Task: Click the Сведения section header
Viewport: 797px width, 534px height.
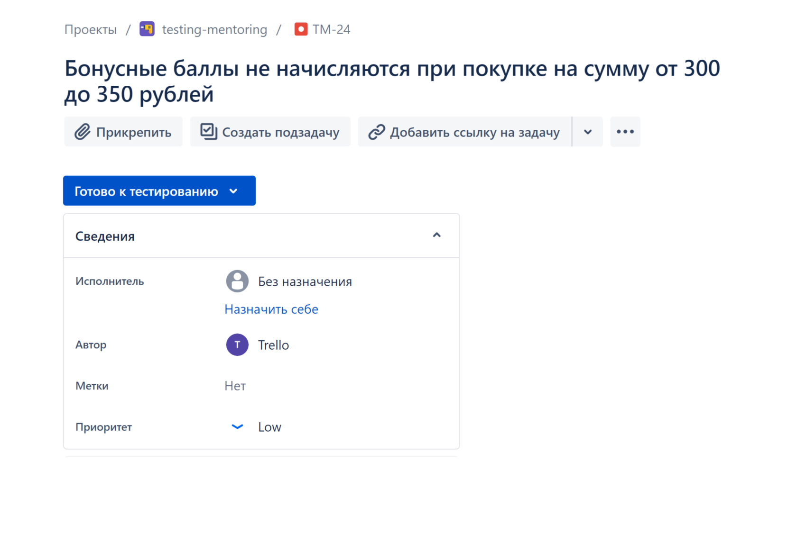Action: (x=261, y=236)
